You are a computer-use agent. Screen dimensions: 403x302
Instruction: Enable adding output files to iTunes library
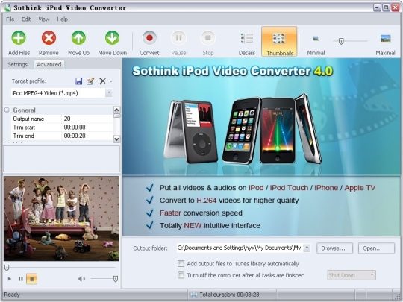pos(181,264)
